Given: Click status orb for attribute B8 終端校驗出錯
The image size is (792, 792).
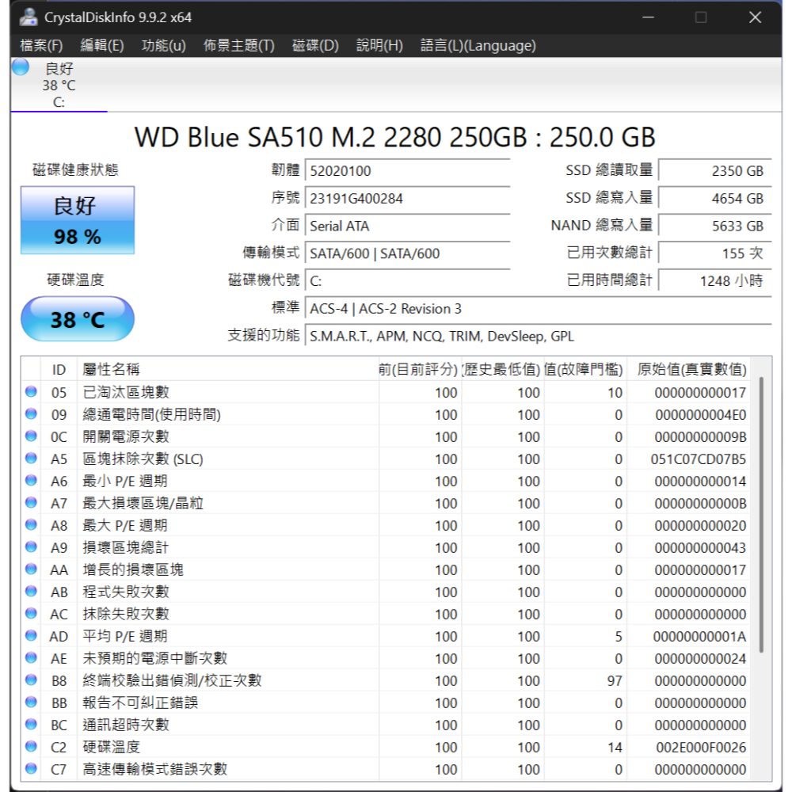Looking at the screenshot, I should 31,680.
